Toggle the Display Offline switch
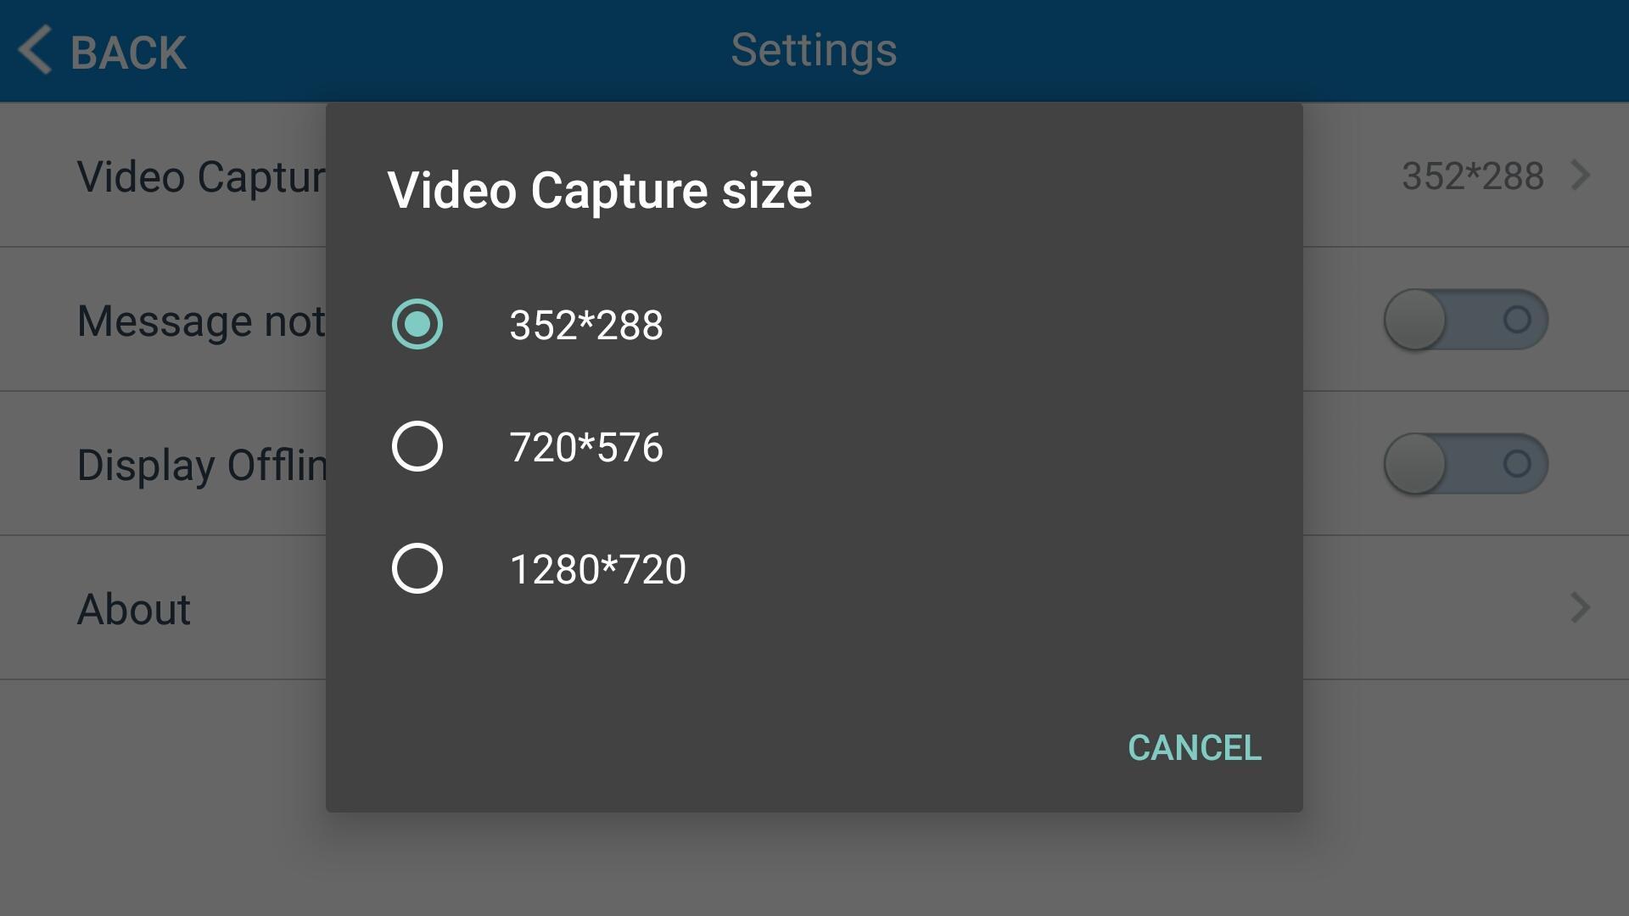 pyautogui.click(x=1466, y=464)
